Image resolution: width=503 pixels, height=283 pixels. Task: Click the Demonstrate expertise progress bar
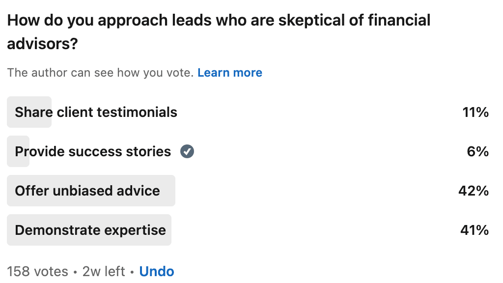pyautogui.click(x=89, y=230)
